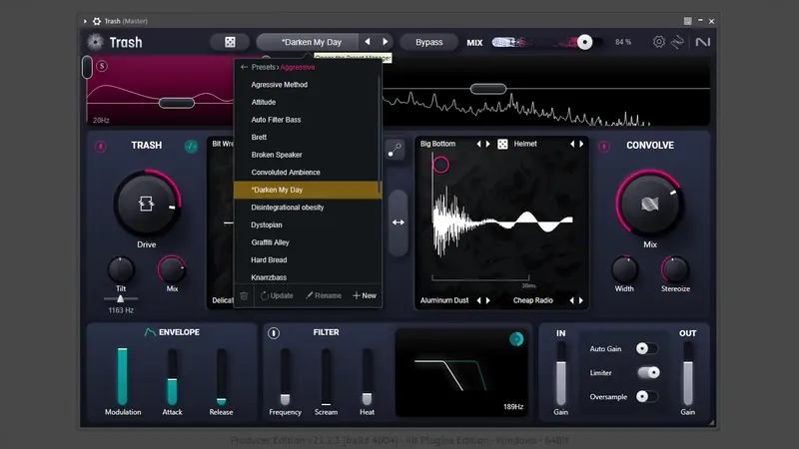Click the Rename preset button
799x449 pixels.
tap(324, 295)
